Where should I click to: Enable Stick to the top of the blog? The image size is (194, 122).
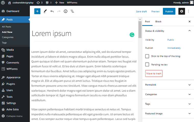coord(147,56)
